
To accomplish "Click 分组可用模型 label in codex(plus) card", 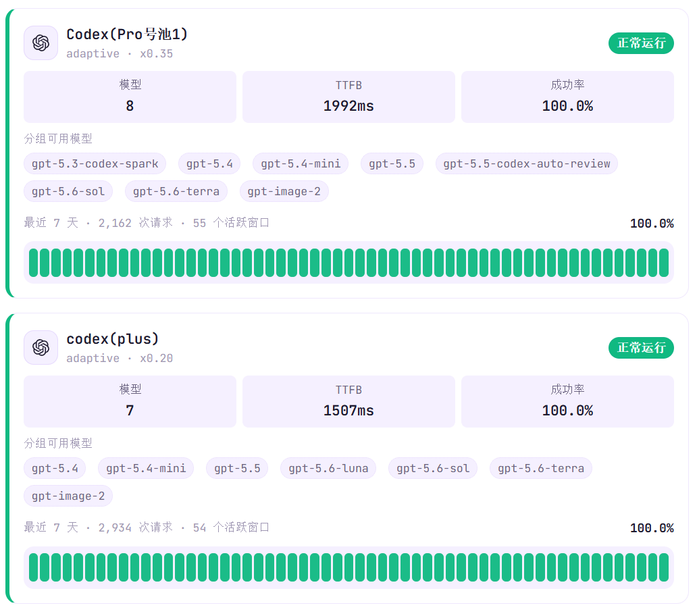I will 58,443.
